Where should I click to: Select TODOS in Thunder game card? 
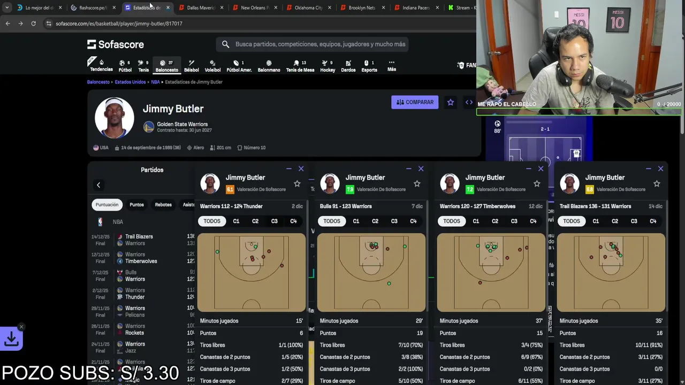click(x=212, y=221)
